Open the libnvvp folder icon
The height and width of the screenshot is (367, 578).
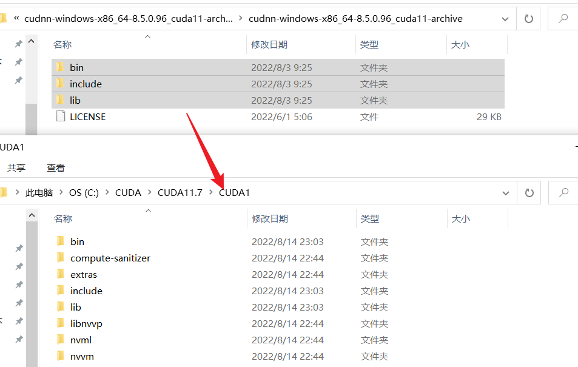(61, 323)
